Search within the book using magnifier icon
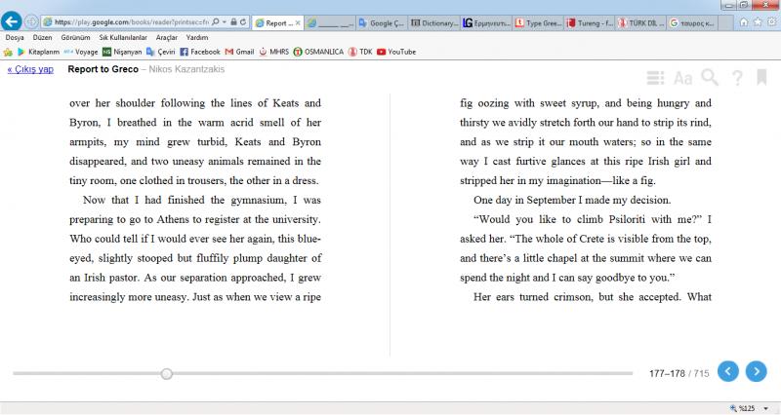 [x=710, y=78]
